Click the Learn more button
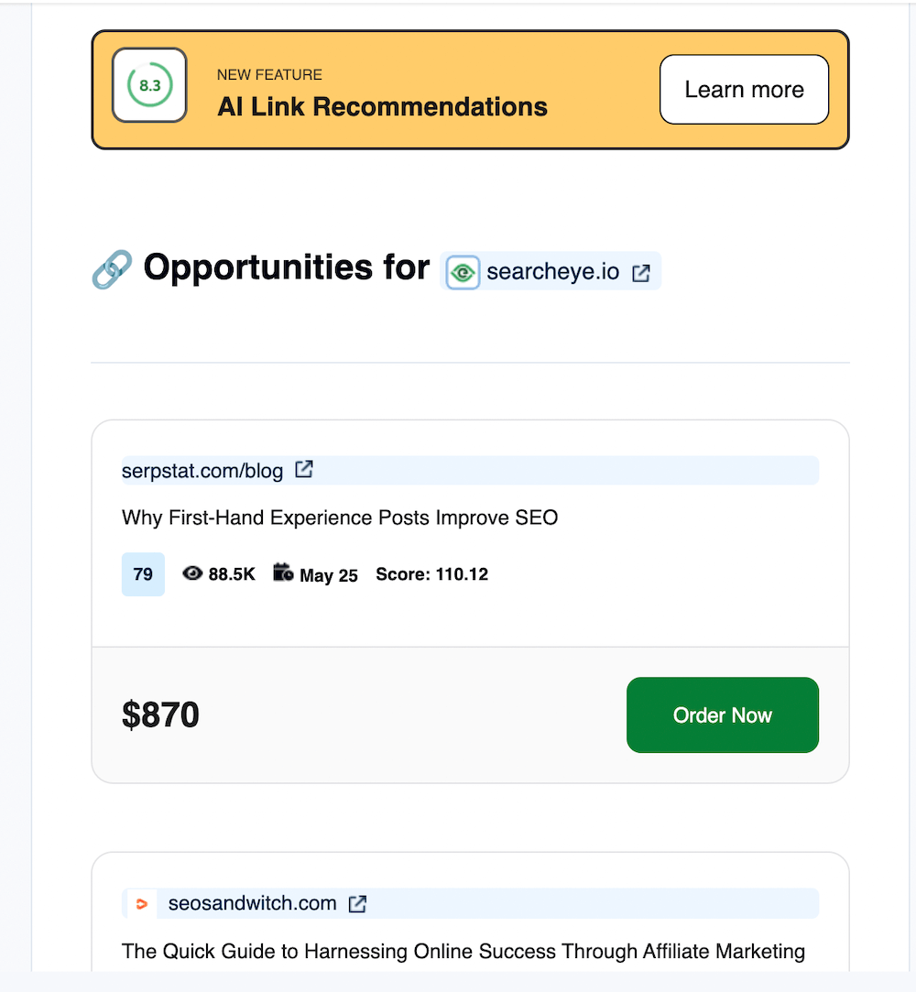 [x=744, y=90]
